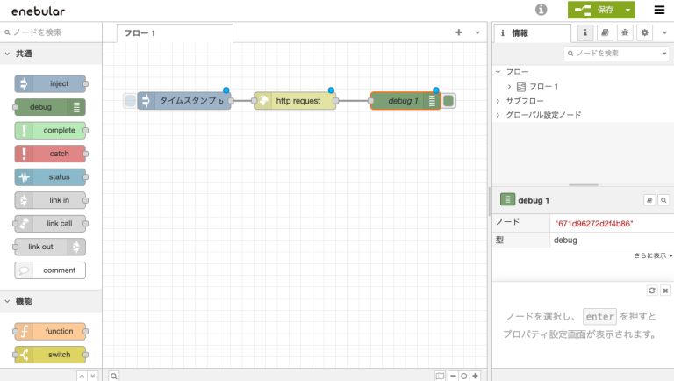This screenshot has height=381, width=674.
Task: Click the add new flow plus icon
Action: pos(458,32)
